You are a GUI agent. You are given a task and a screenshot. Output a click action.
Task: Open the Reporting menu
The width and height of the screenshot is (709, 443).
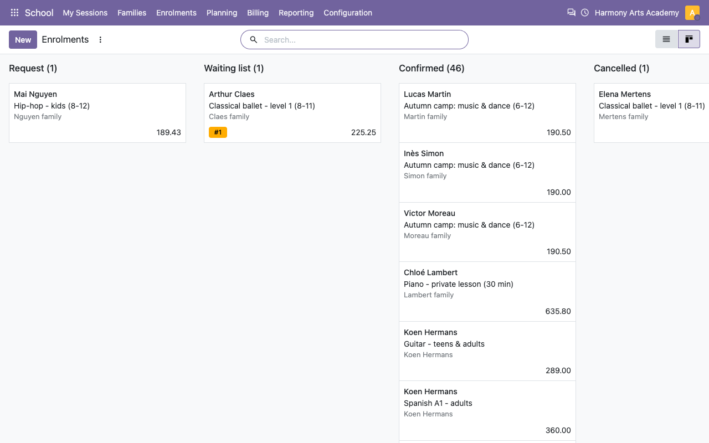point(296,13)
